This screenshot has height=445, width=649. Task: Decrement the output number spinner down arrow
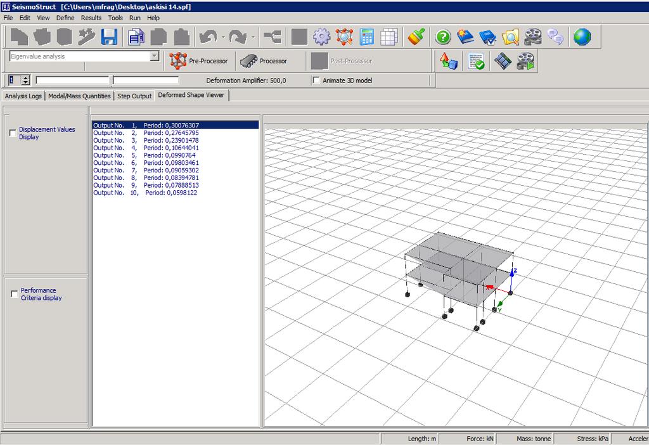click(25, 82)
